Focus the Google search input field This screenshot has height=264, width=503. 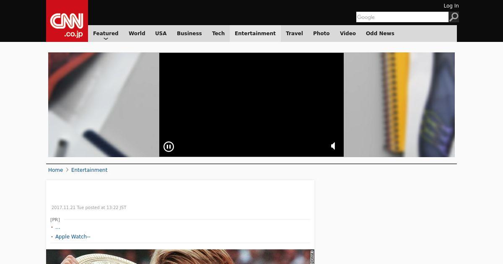[402, 17]
